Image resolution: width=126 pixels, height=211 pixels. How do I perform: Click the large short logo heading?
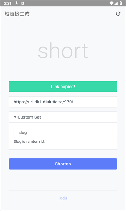tap(63, 50)
